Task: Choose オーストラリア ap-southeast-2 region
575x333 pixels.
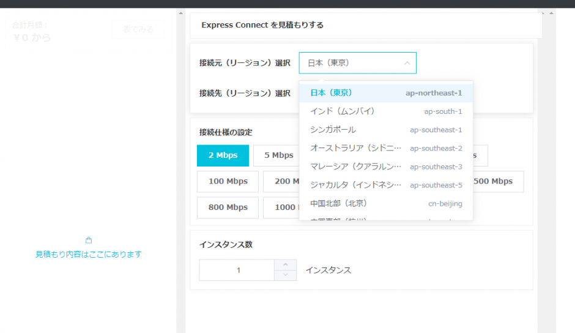Action: (386, 148)
